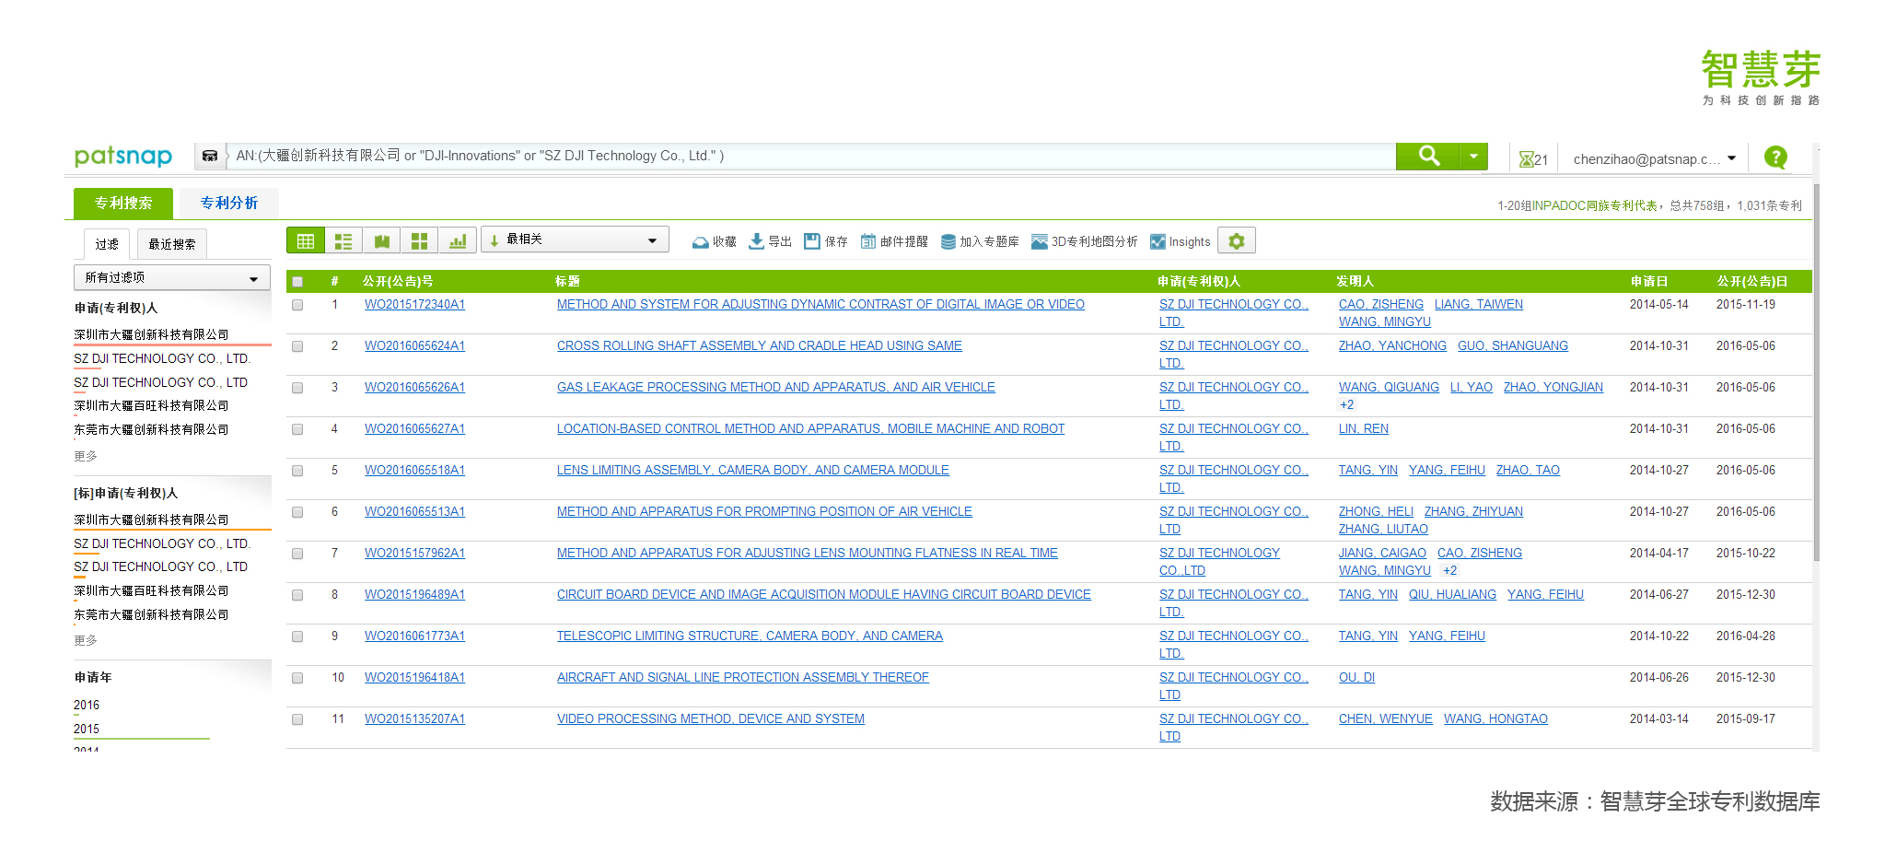
Task: Open the 所有过滤项 filter dropdown
Action: click(171, 277)
